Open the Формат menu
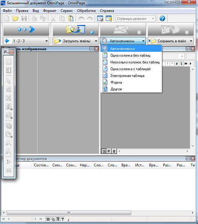 tap(50, 11)
